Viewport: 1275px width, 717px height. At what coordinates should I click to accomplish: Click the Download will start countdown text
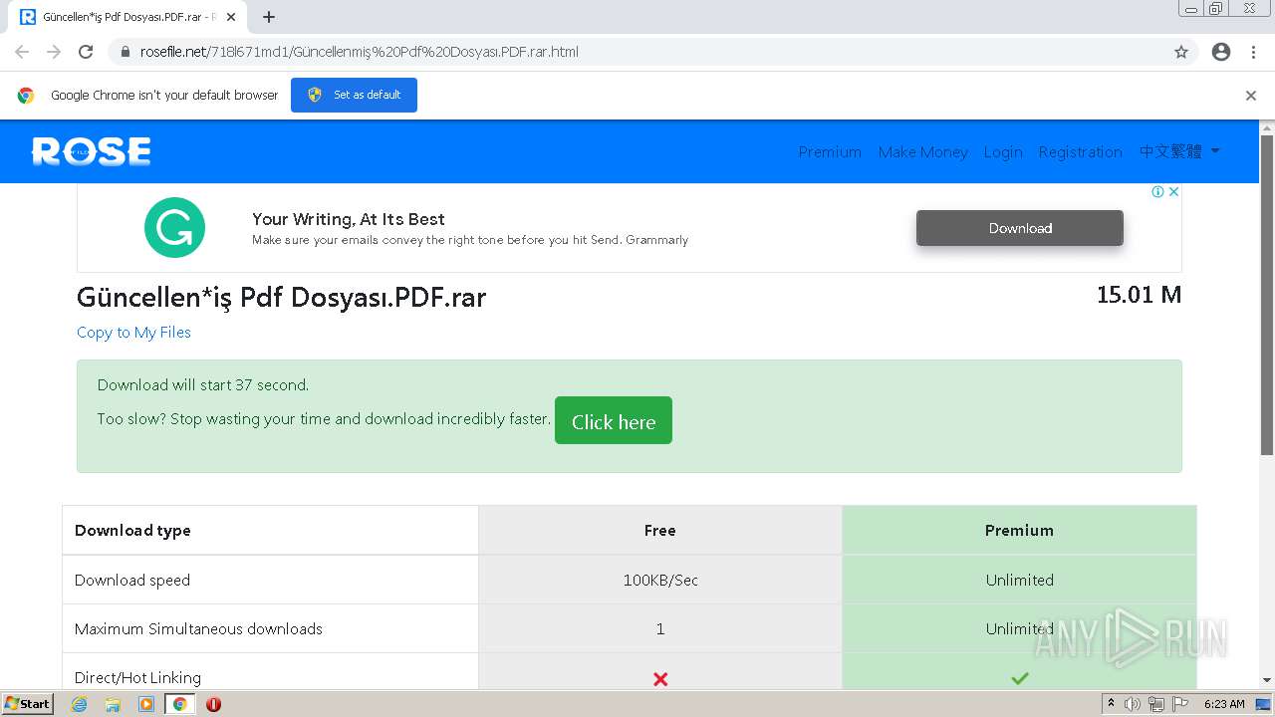click(x=203, y=384)
